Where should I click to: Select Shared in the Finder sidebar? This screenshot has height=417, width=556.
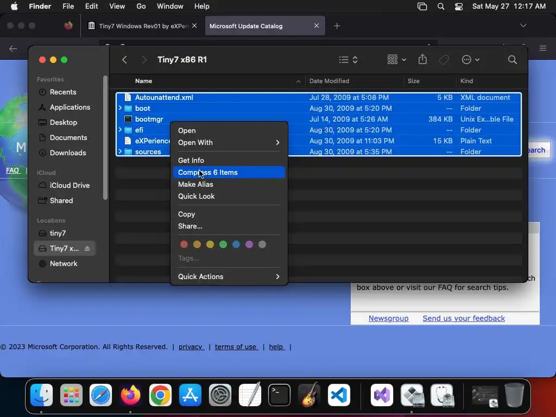pyautogui.click(x=66, y=201)
